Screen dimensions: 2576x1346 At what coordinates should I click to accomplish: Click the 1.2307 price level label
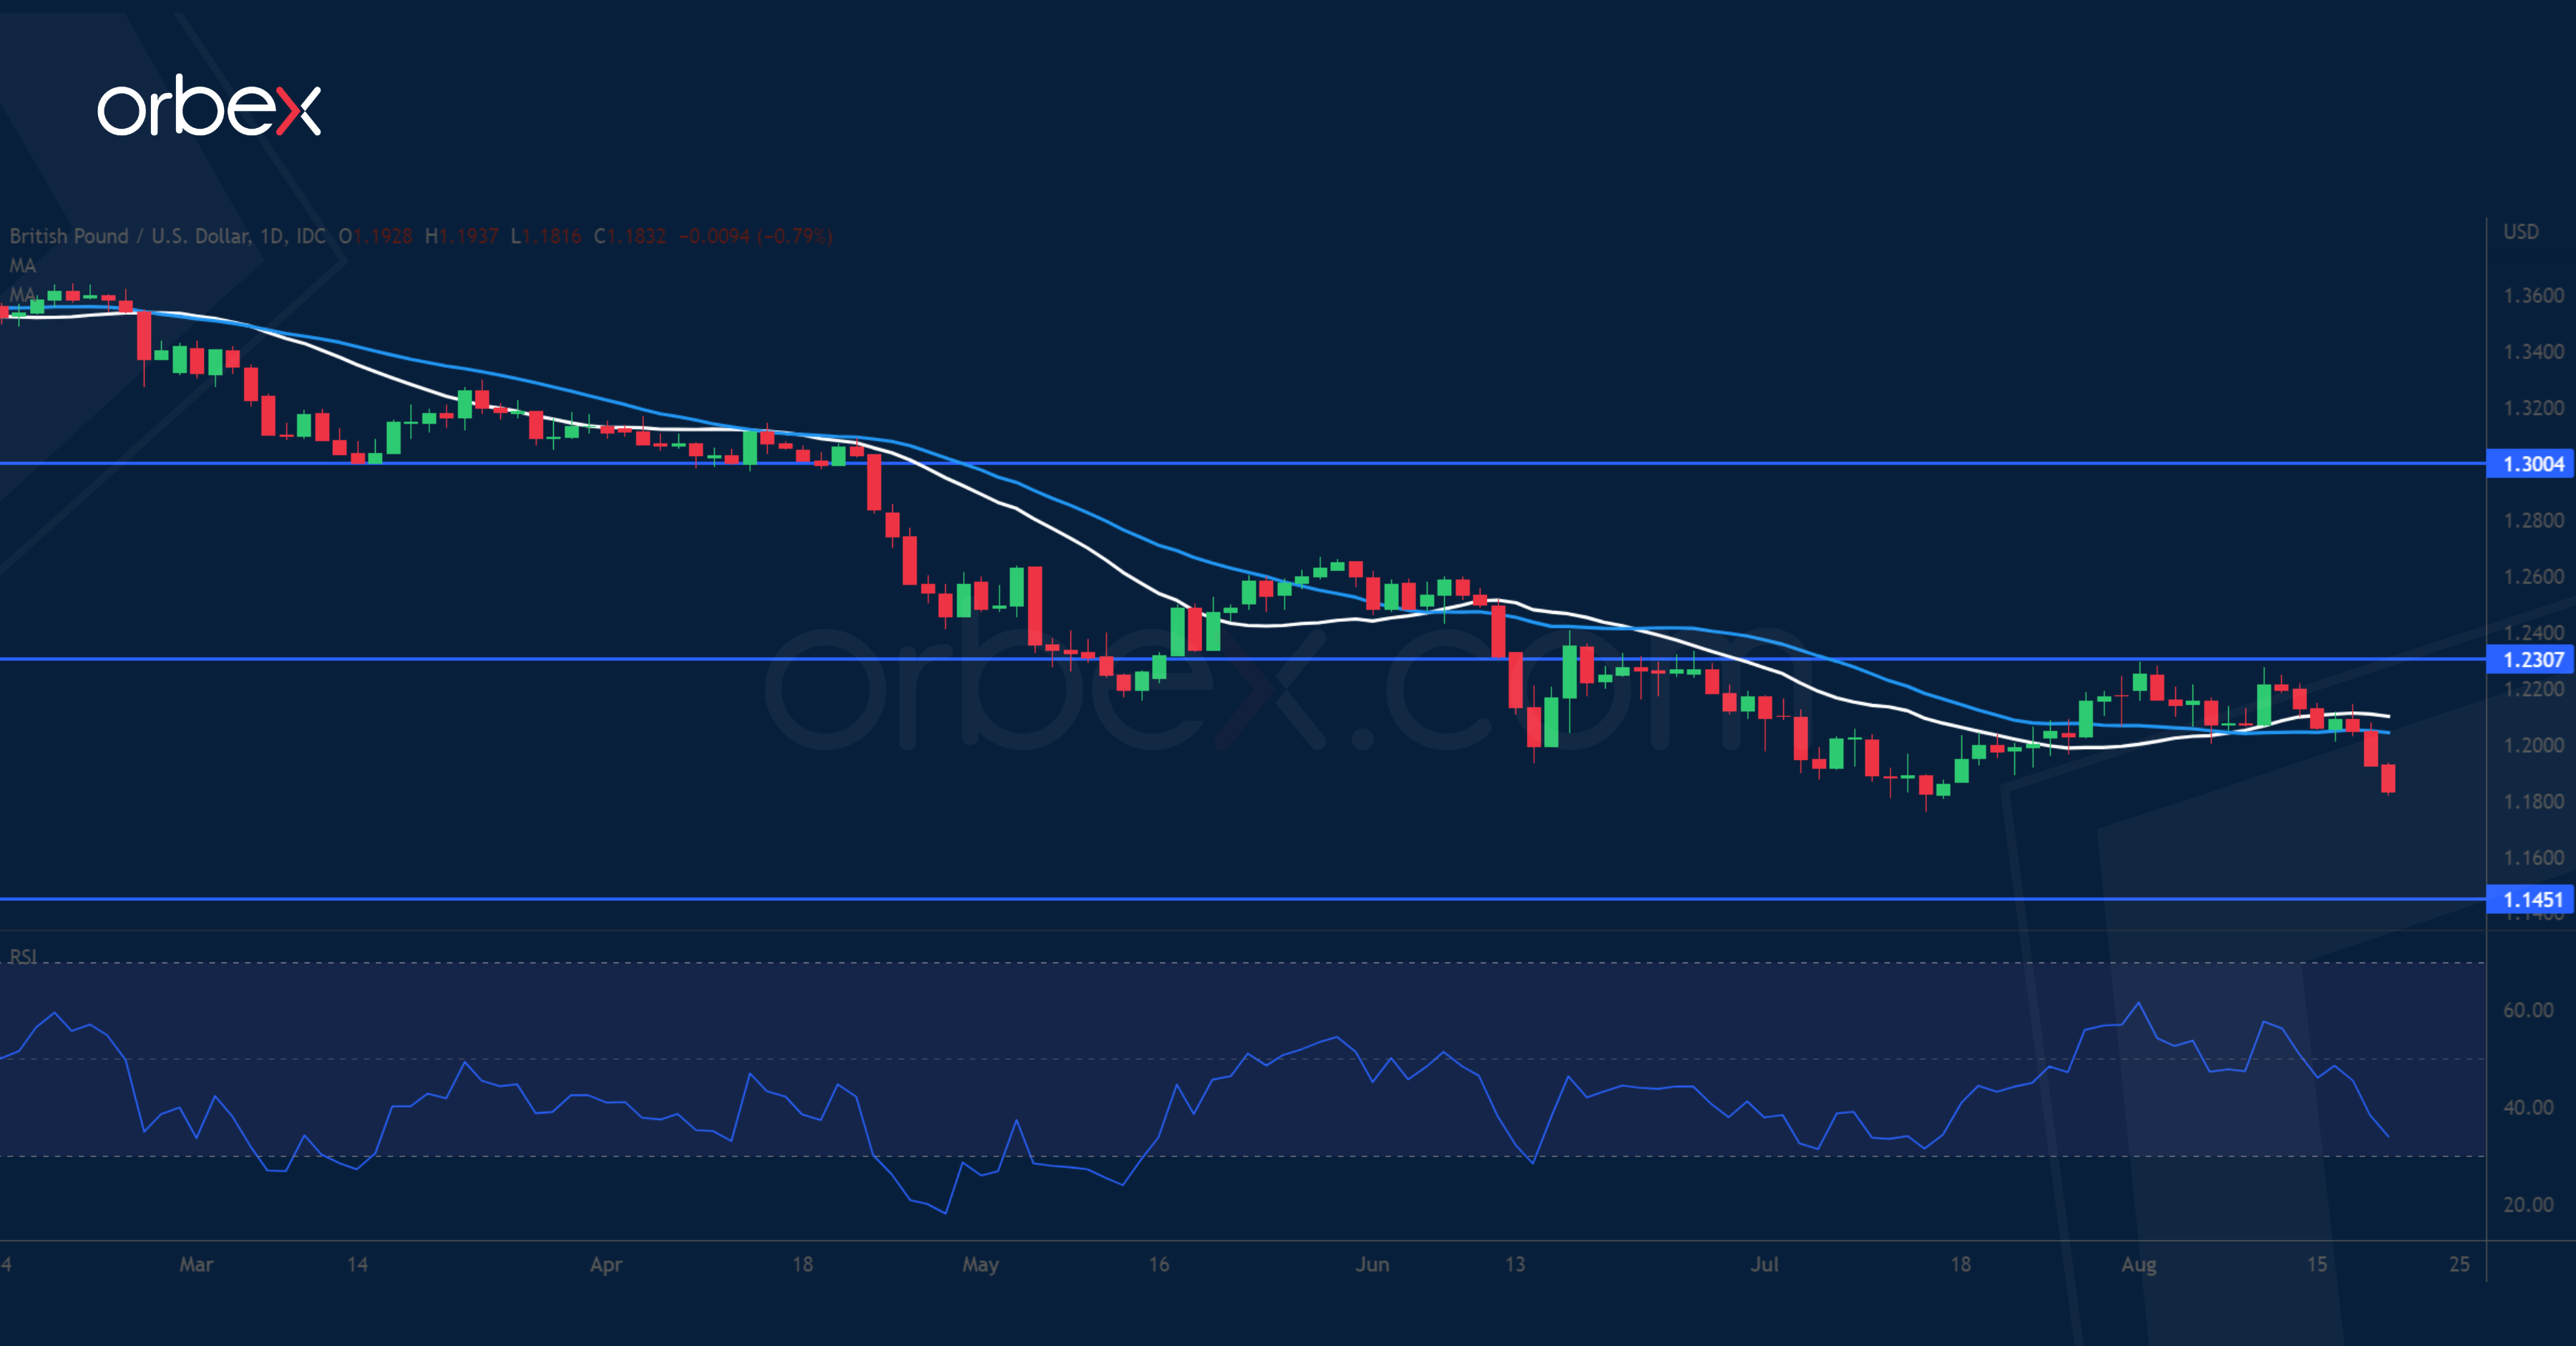pos(2533,660)
